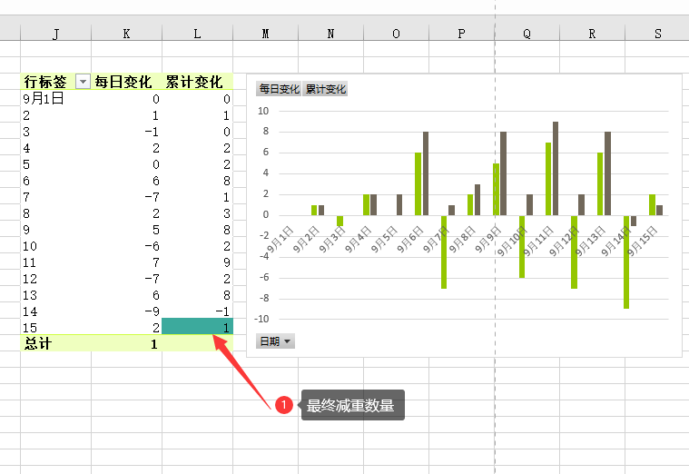Select the 9月1日 row label cell
Viewport: 689px width, 474px height.
pos(55,98)
